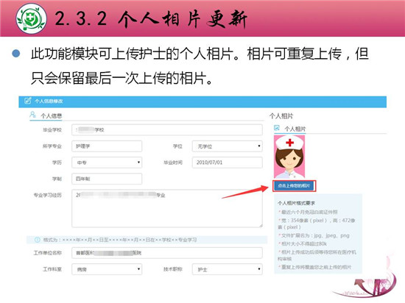The image size is (405, 303).
Task: Click the edit pencil icon in blue header
Action: point(28,101)
